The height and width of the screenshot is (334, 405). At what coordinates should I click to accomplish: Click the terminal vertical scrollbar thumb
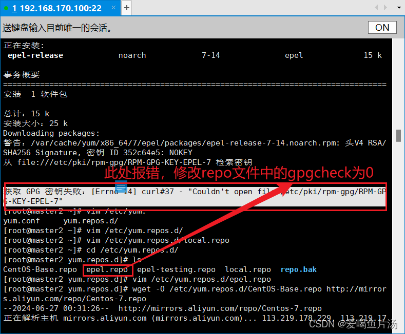click(x=398, y=136)
